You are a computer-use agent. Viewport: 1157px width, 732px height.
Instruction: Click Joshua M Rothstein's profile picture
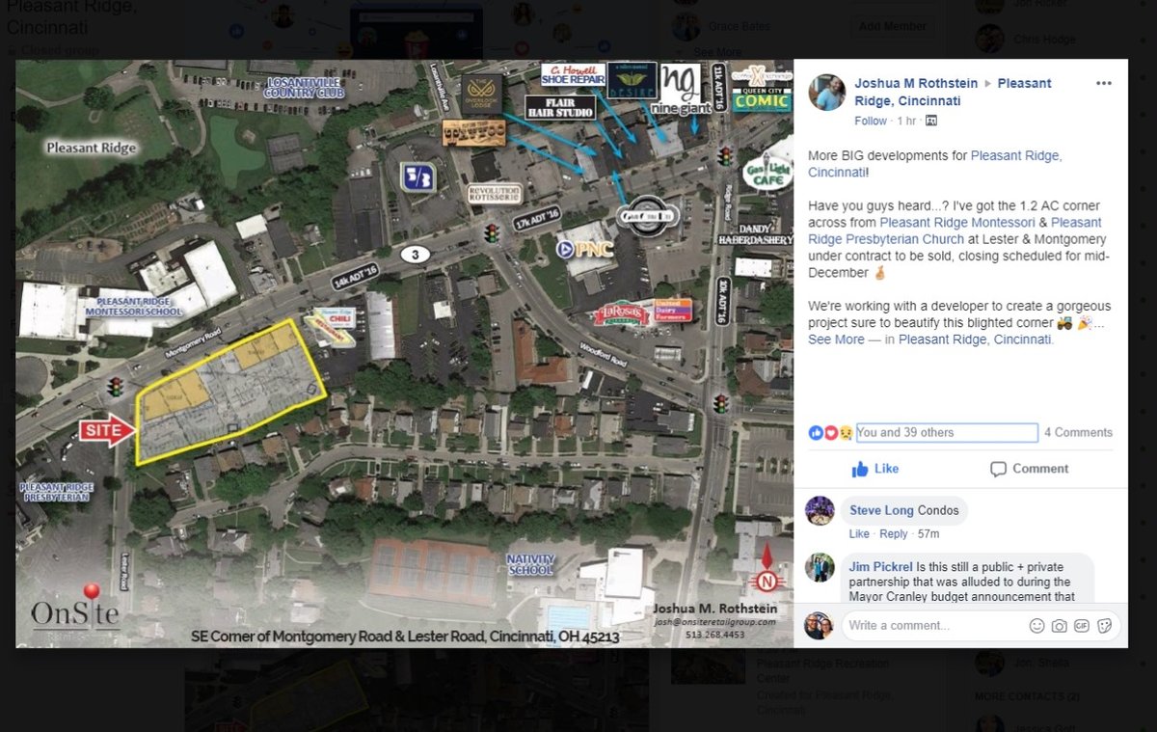tap(826, 93)
